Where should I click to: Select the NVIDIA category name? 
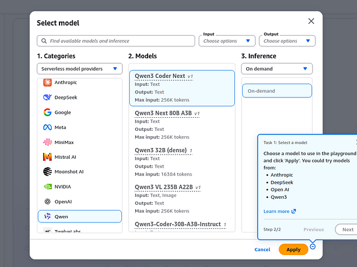pyautogui.click(x=62, y=187)
